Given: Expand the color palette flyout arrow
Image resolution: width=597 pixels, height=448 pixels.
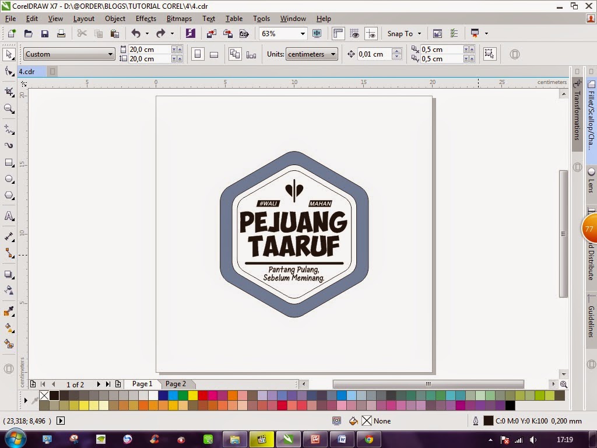Looking at the screenshot, I should 26,400.
